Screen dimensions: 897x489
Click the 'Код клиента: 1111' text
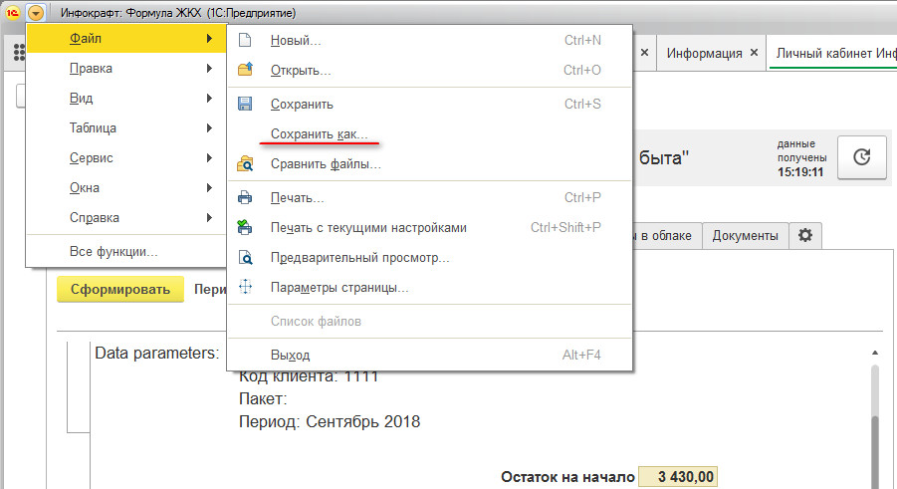pyautogui.click(x=309, y=376)
